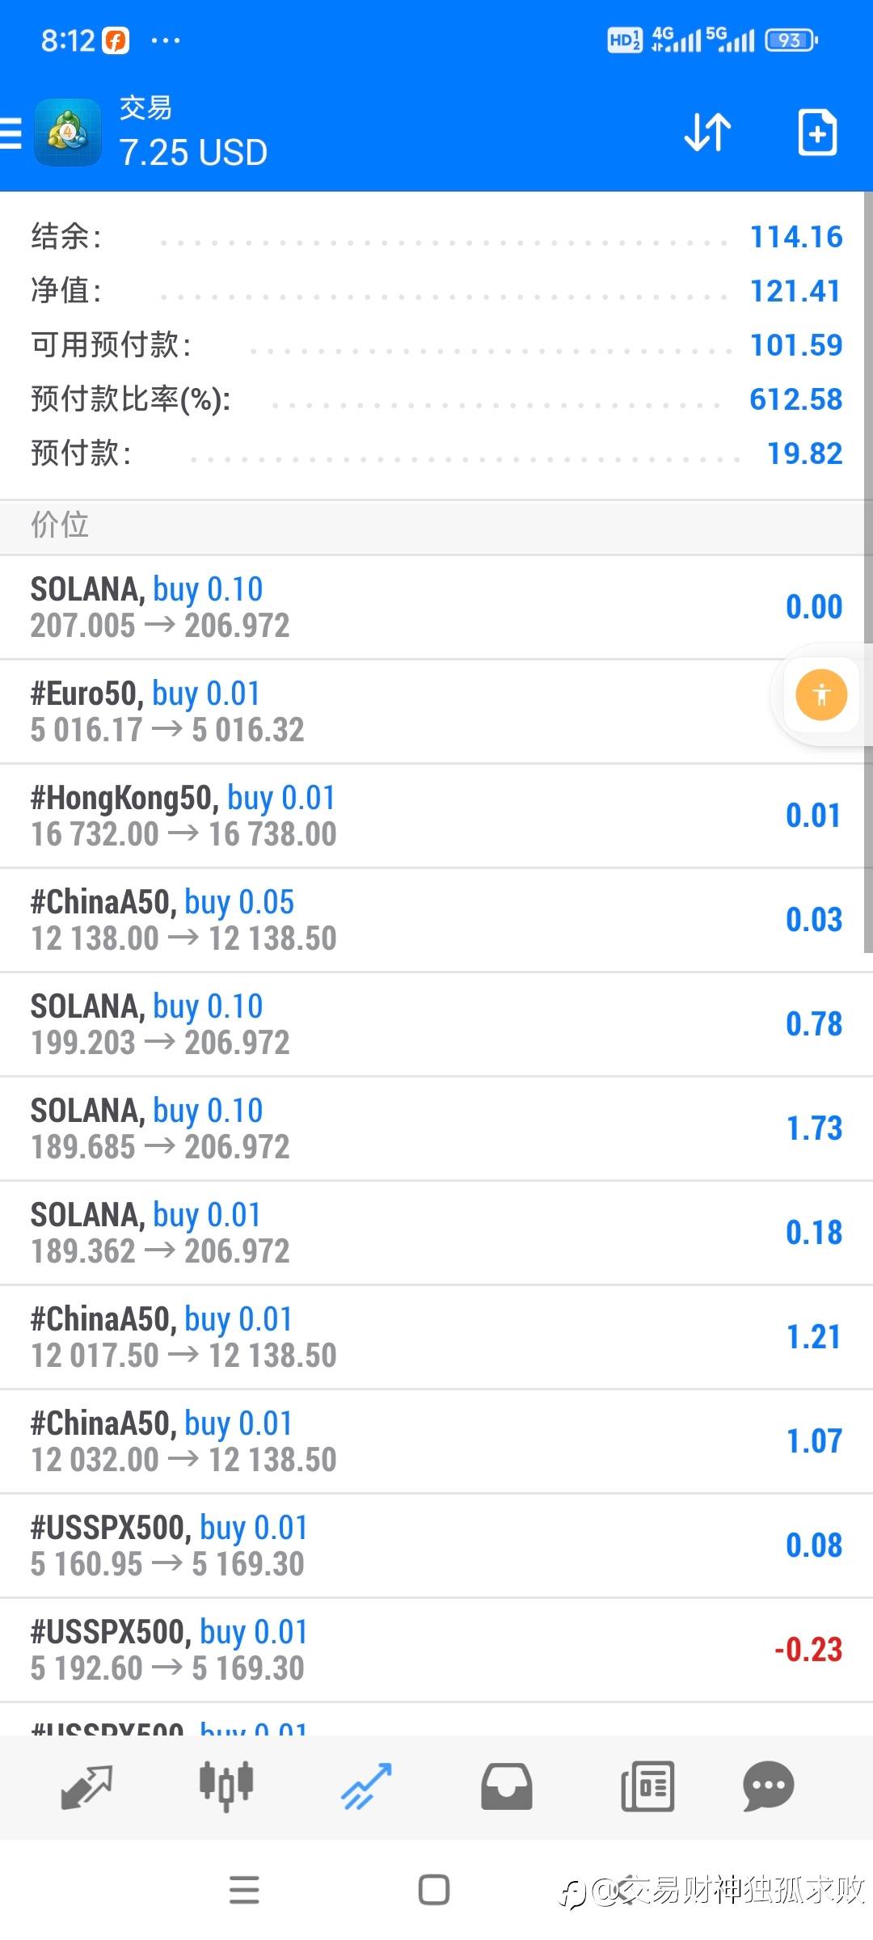The width and height of the screenshot is (873, 1940).
Task: Select the Trade tab trend-line icon
Action: coord(366,1786)
